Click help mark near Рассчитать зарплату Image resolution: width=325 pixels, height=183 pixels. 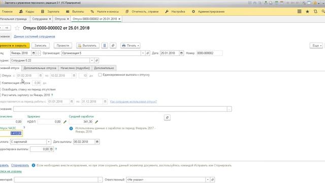pyautogui.click(x=52, y=95)
